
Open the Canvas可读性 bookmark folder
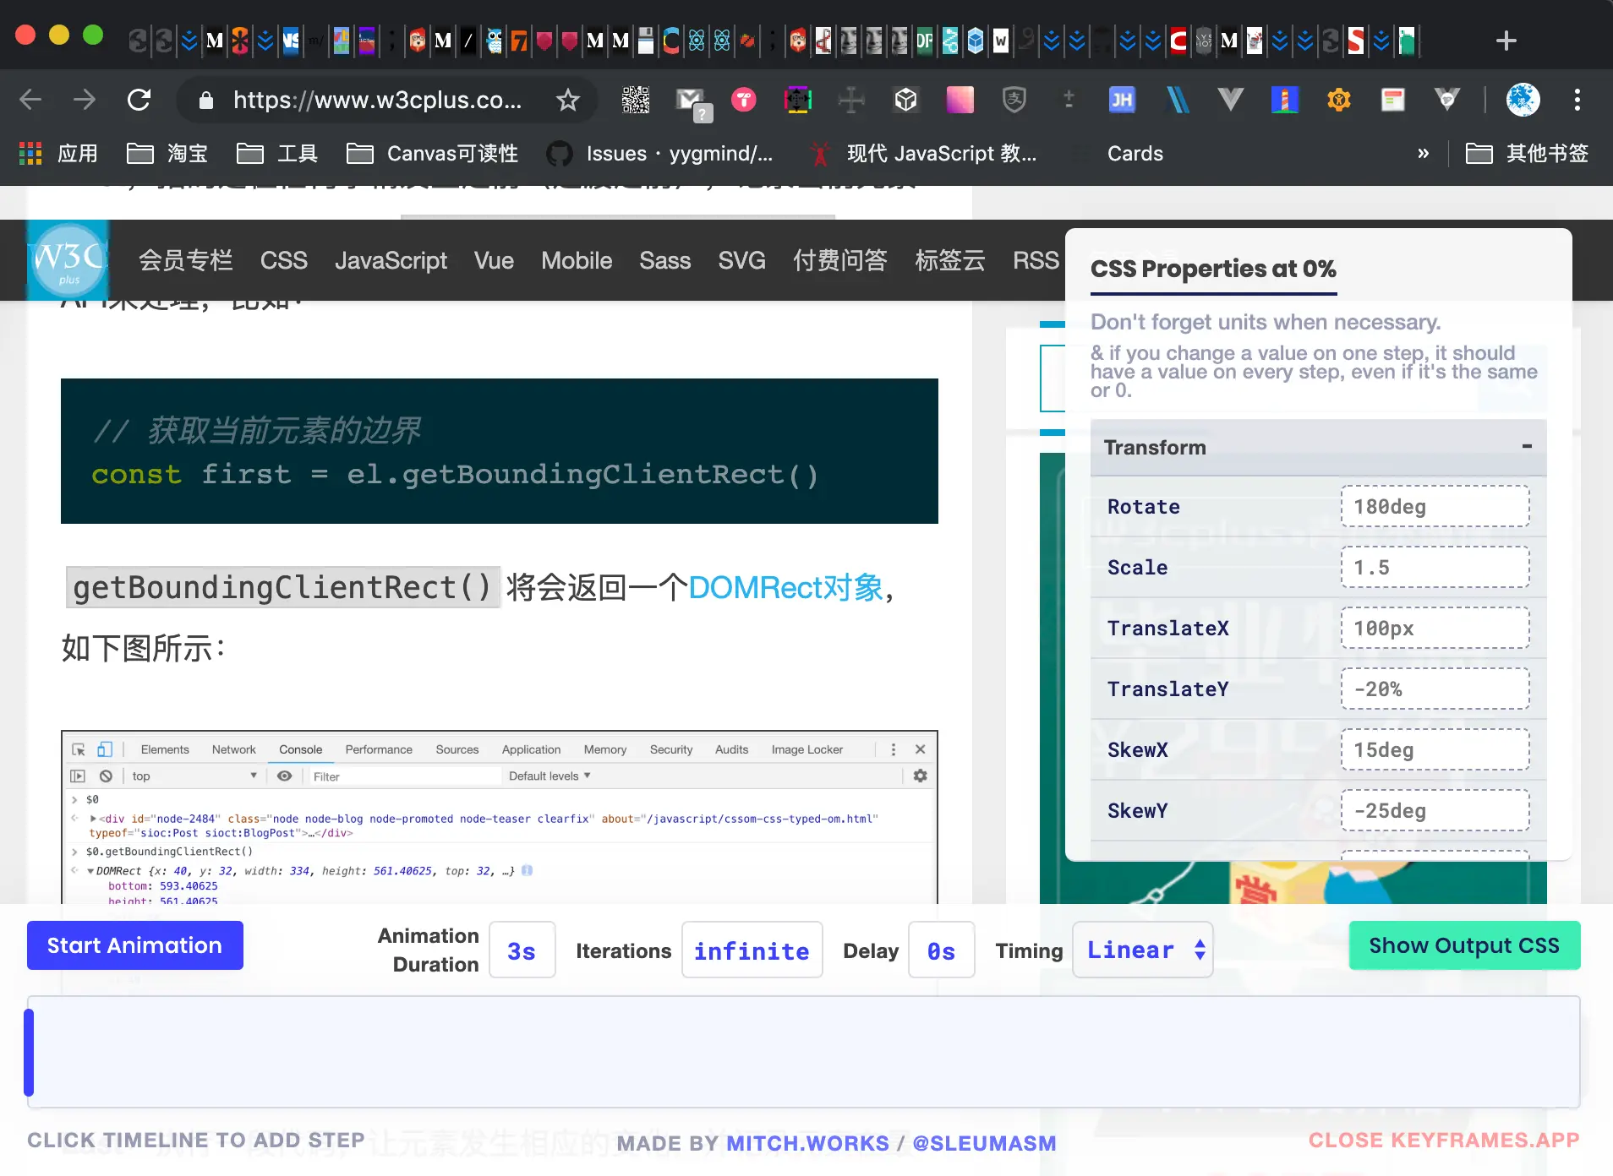click(432, 153)
